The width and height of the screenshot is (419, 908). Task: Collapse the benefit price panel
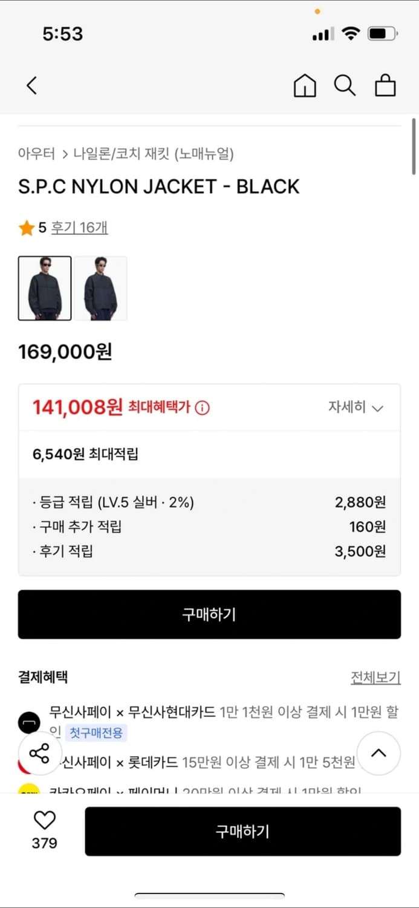(x=378, y=407)
